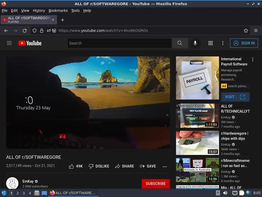This screenshot has height=197, width=262.
Task: Click the SIGN IN button
Action: pos(244,43)
